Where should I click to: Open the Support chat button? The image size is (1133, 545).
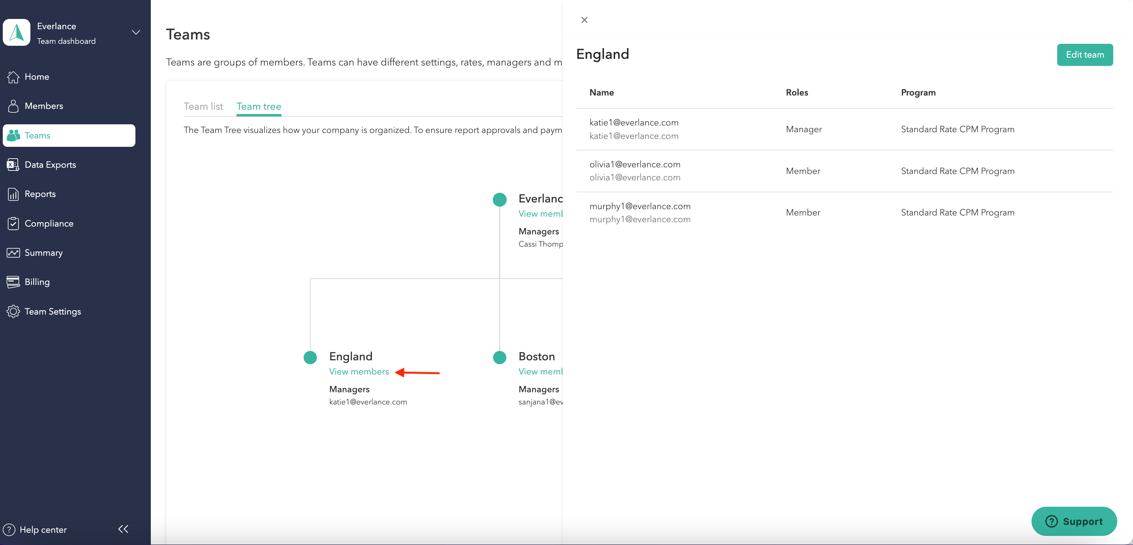point(1074,521)
